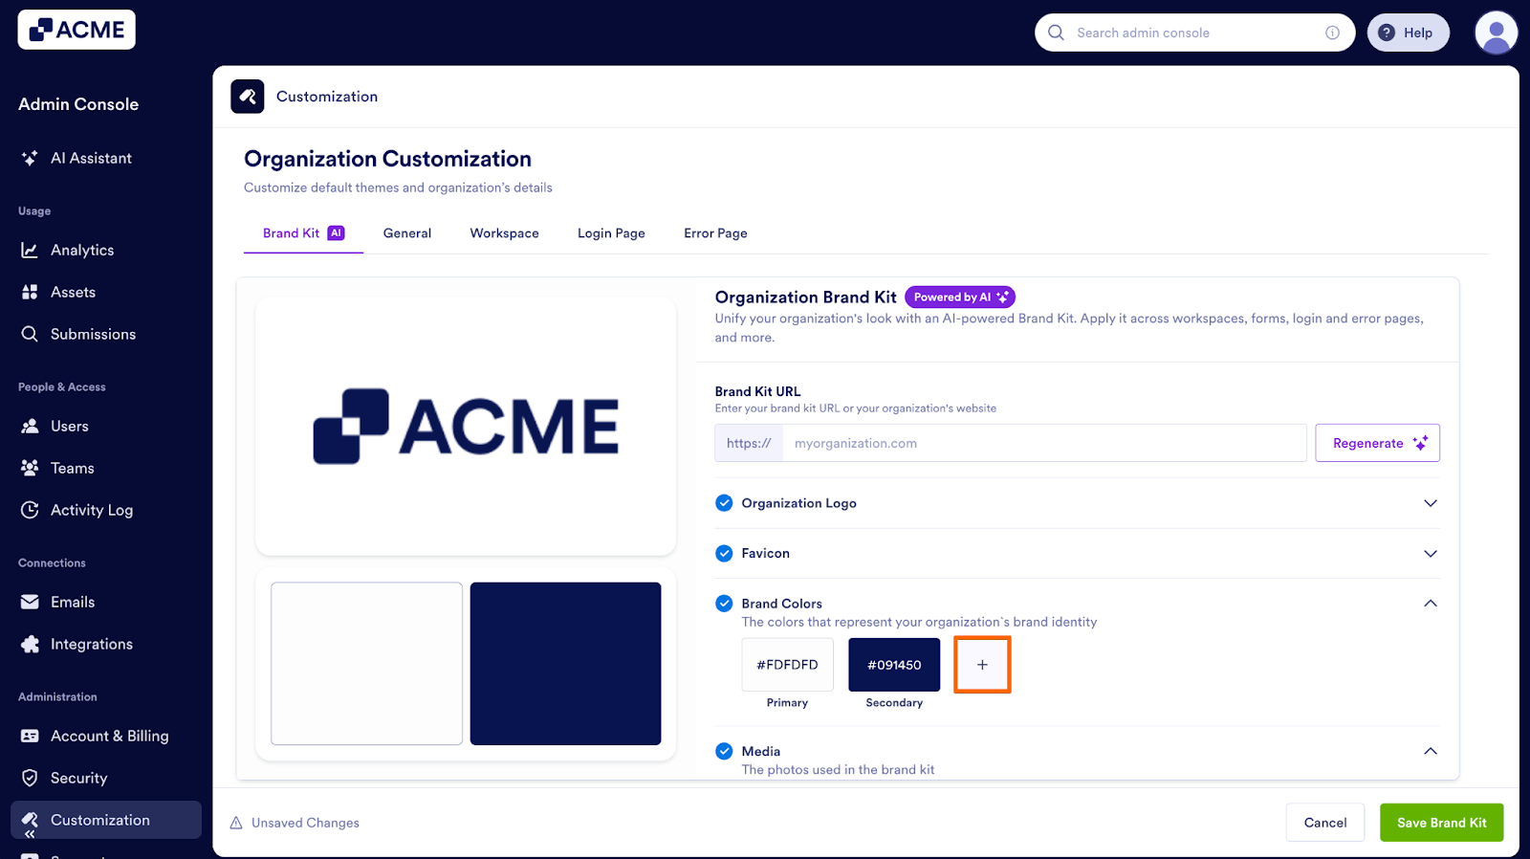Click the Activity Log clock icon
This screenshot has width=1530, height=859.
coord(30,510)
